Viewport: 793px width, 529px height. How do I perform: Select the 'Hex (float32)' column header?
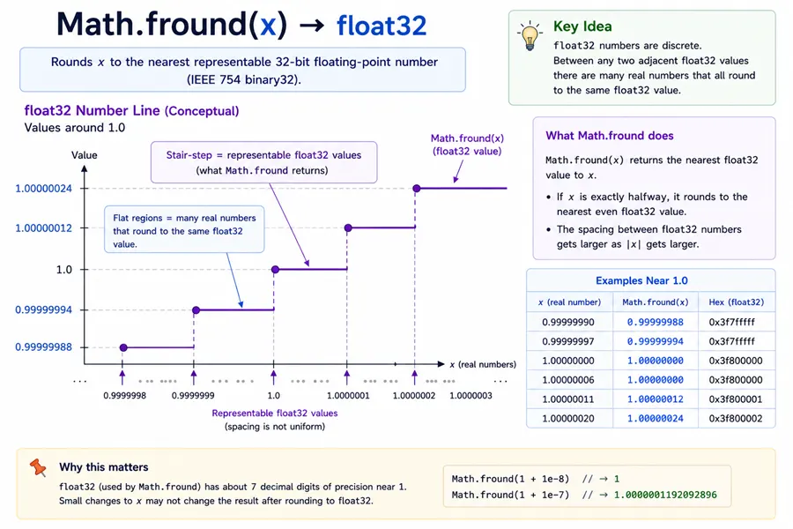(736, 302)
